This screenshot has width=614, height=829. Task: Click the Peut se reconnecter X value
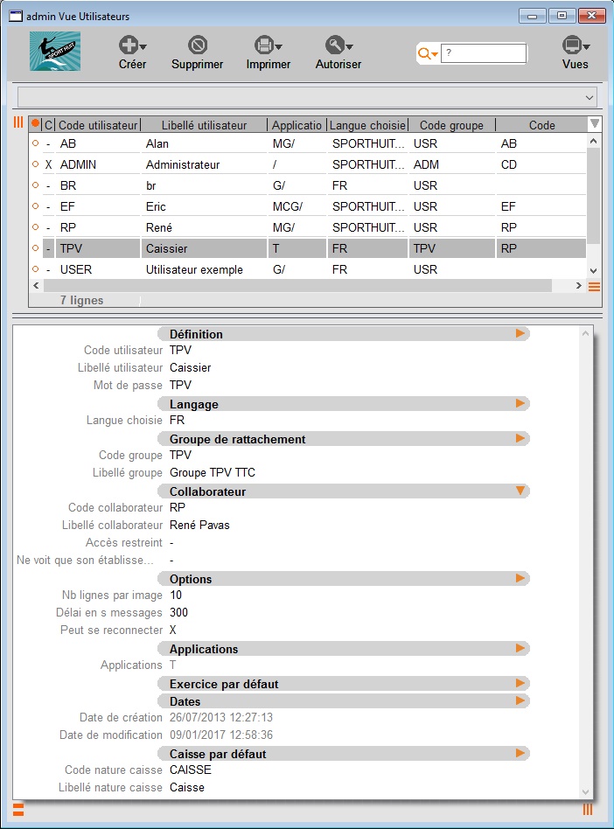coord(173,630)
